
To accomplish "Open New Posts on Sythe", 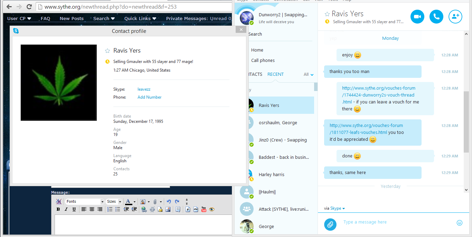I will (72, 19).
